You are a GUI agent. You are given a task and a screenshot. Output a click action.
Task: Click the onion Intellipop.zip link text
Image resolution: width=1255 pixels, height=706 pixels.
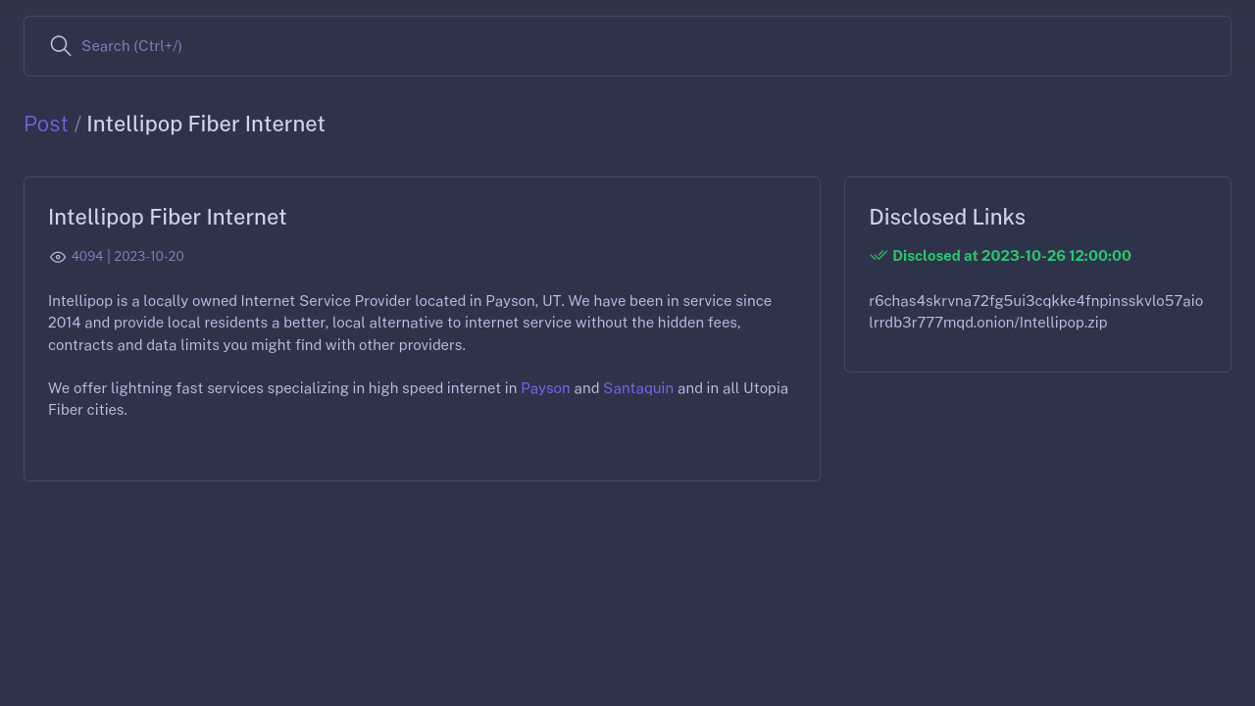1036,312
